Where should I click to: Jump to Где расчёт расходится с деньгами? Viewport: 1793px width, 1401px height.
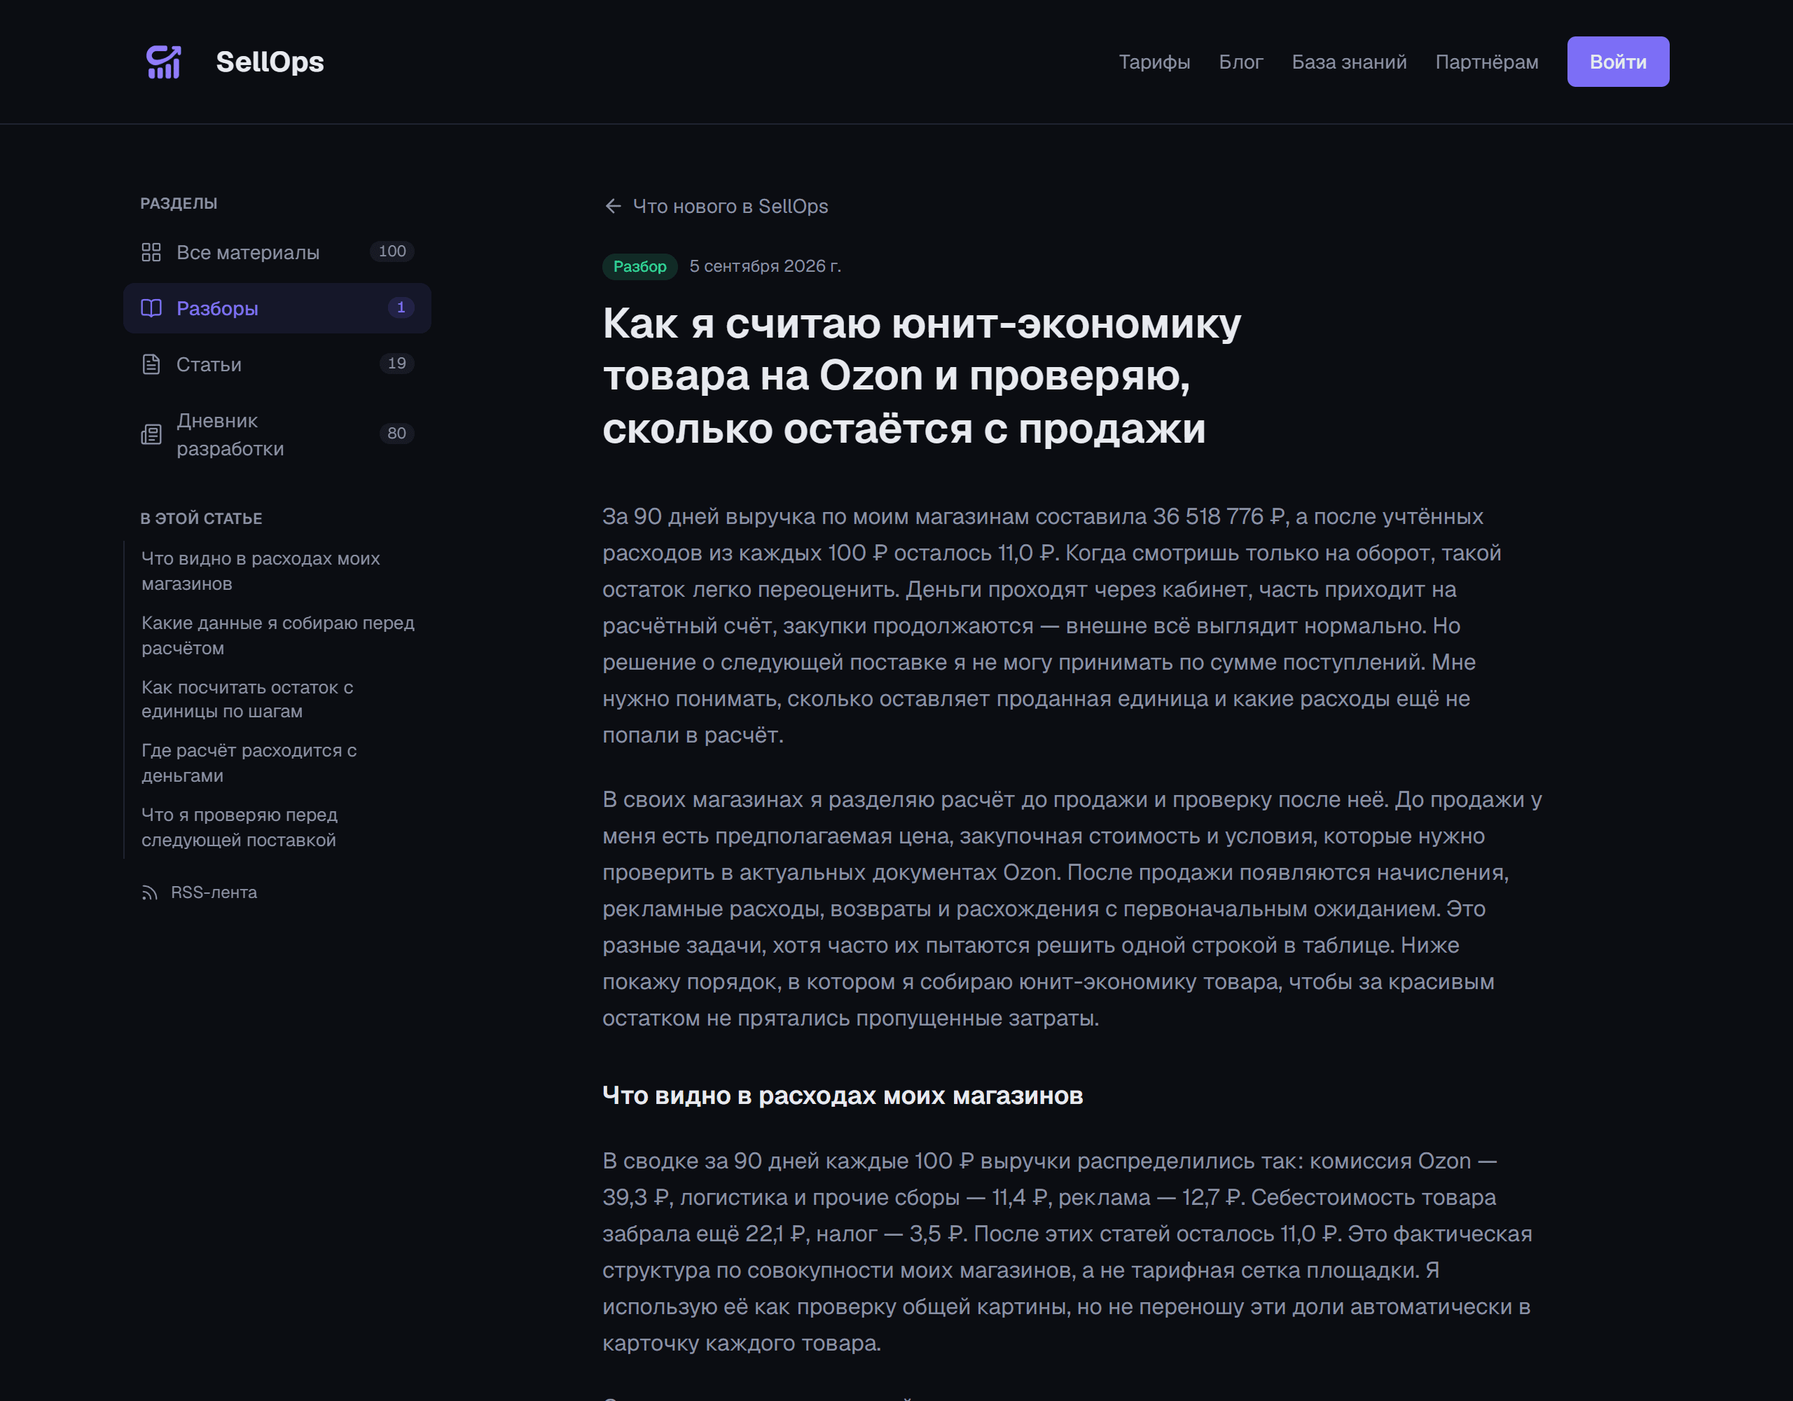[249, 763]
